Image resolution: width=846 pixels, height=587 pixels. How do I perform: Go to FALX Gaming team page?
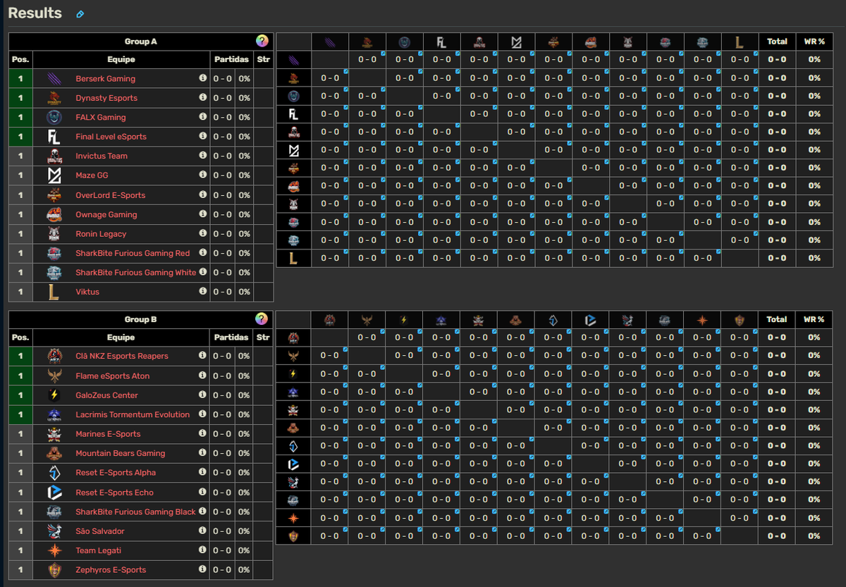(x=101, y=118)
